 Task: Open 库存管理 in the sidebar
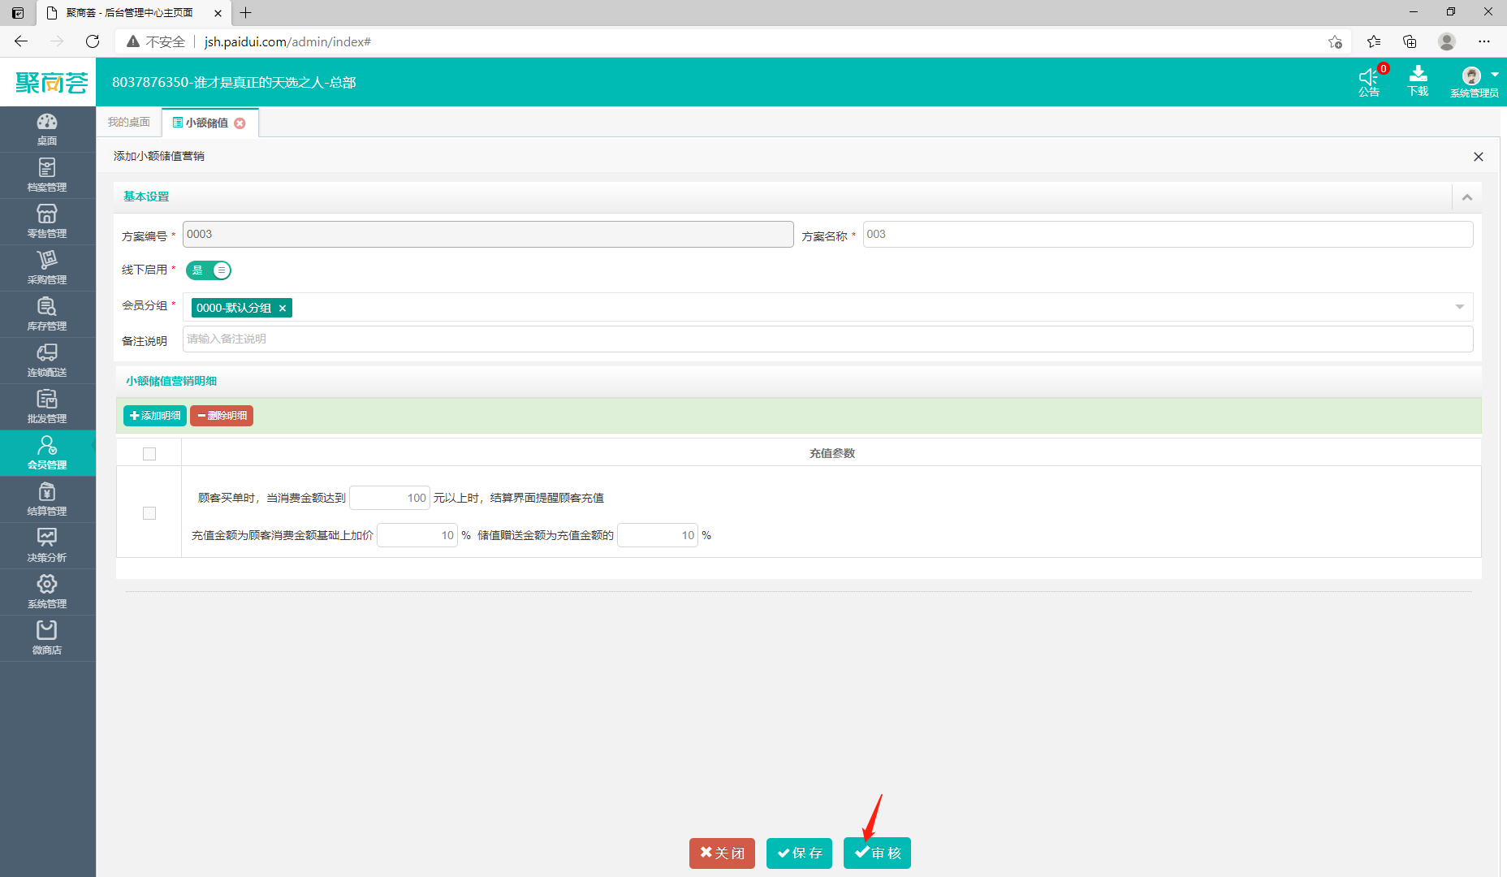47,314
